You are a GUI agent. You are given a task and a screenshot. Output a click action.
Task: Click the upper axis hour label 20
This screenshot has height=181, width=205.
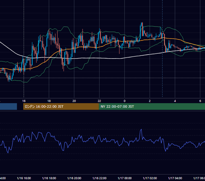click(x=74, y=101)
